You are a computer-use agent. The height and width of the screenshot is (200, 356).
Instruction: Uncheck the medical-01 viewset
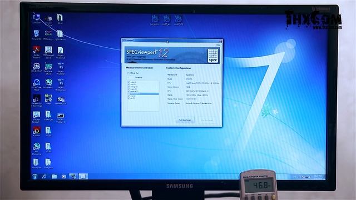point(128,91)
